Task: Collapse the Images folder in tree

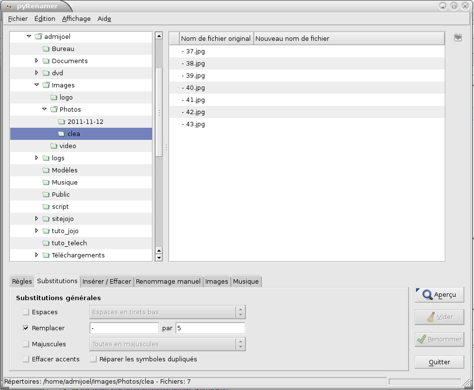Action: tap(36, 85)
